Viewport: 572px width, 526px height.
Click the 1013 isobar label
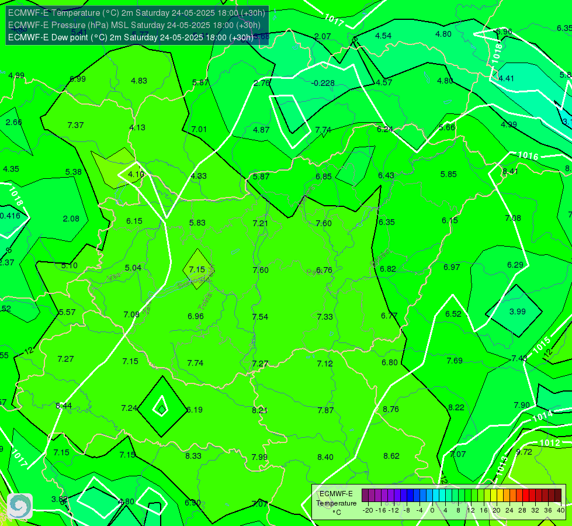502,466
